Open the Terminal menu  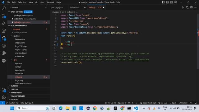[50, 2]
